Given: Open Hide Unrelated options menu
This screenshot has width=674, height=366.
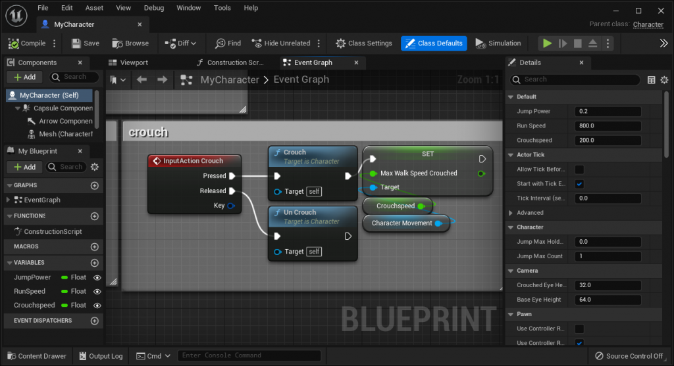Looking at the screenshot, I should [319, 43].
